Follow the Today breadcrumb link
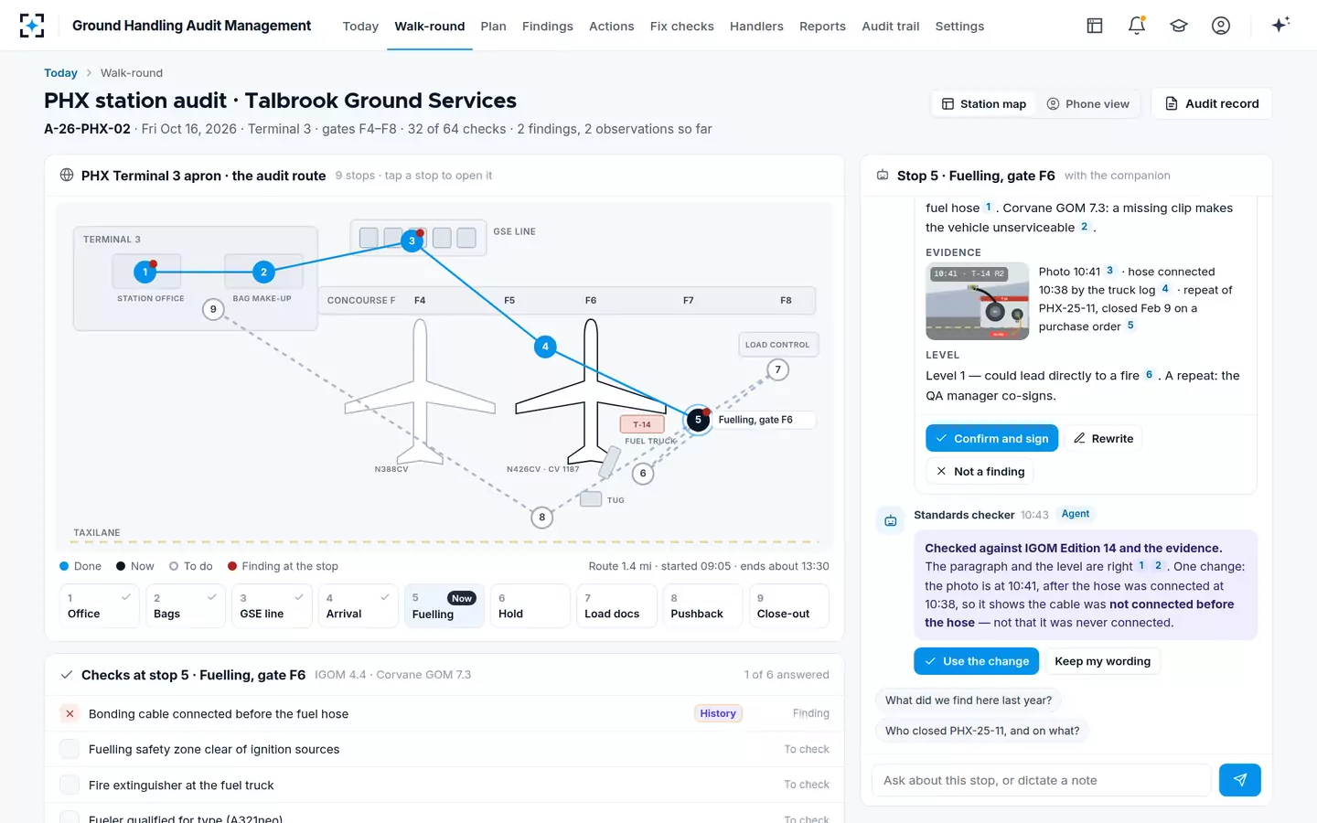This screenshot has height=823, width=1317. click(x=60, y=73)
